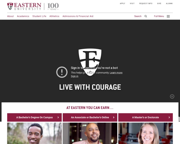
Task: Click the 100 Years anniversary logo
Action: (x=53, y=6)
